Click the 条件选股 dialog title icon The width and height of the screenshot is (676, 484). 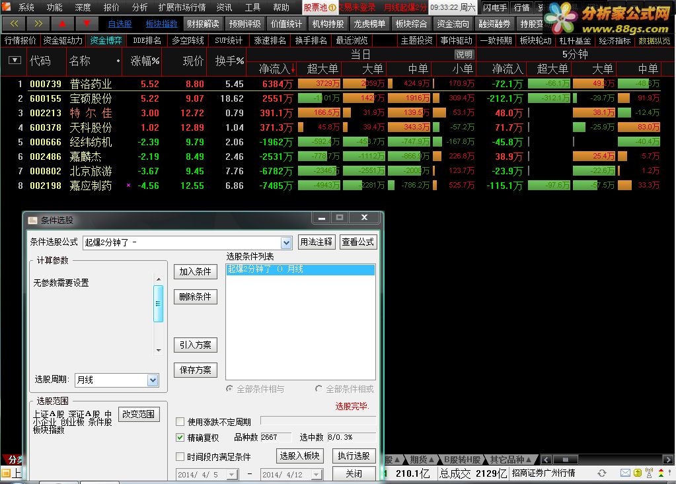(x=32, y=221)
